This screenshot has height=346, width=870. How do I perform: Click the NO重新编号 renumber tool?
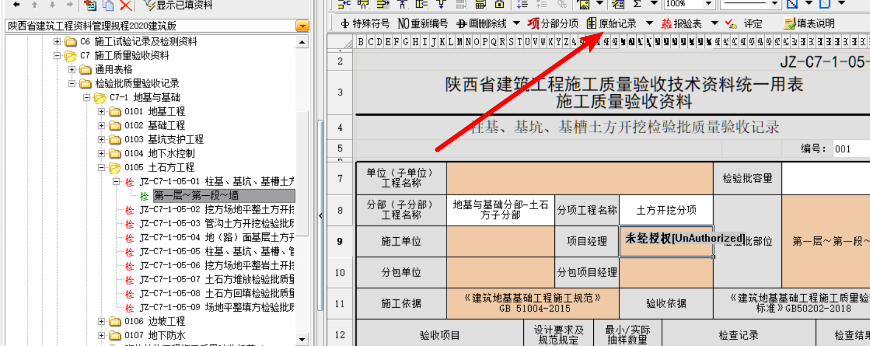point(423,24)
